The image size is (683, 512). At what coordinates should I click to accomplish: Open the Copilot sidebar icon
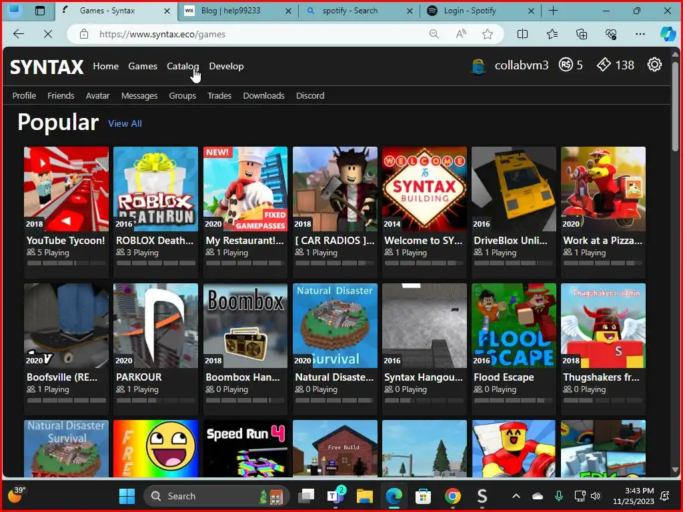[x=667, y=34]
